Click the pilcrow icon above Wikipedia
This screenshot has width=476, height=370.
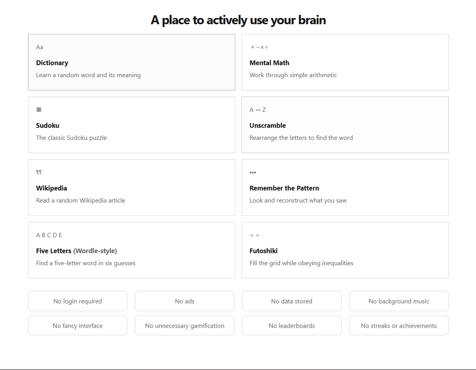[x=39, y=172]
